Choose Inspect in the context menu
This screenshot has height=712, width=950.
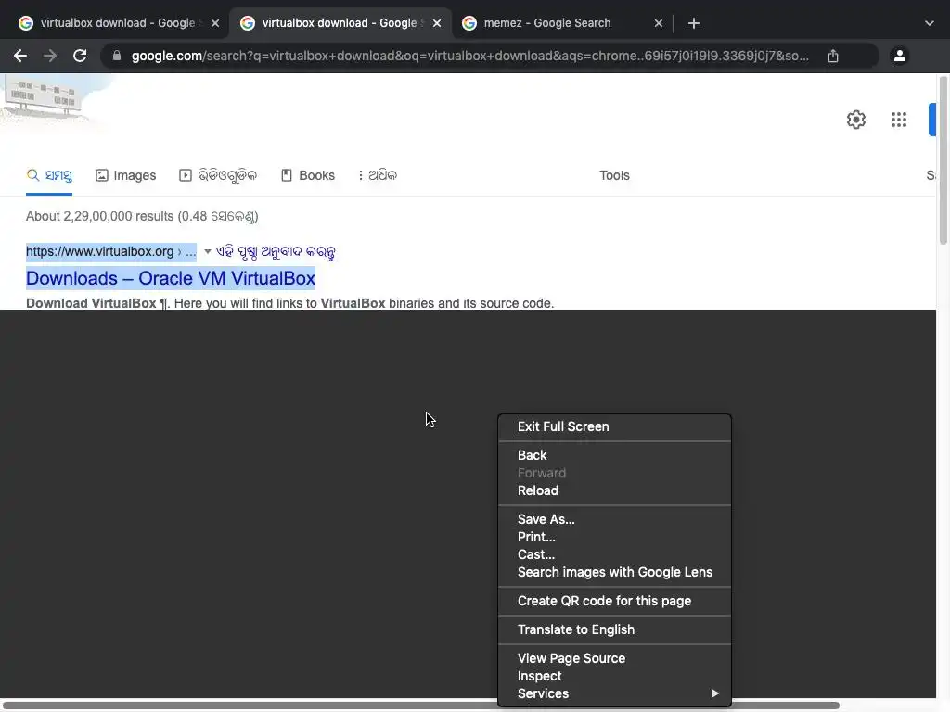point(614,676)
